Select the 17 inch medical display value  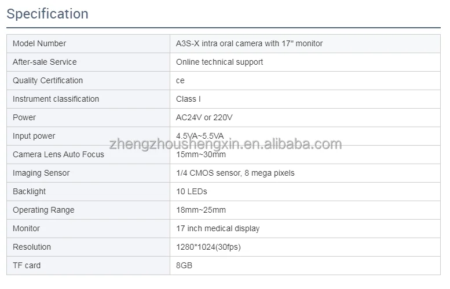click(218, 228)
